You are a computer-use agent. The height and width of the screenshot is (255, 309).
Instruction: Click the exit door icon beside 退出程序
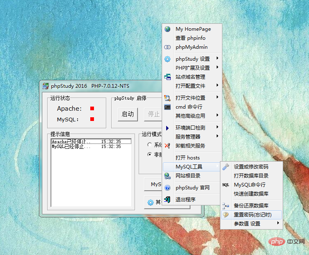coord(167,200)
